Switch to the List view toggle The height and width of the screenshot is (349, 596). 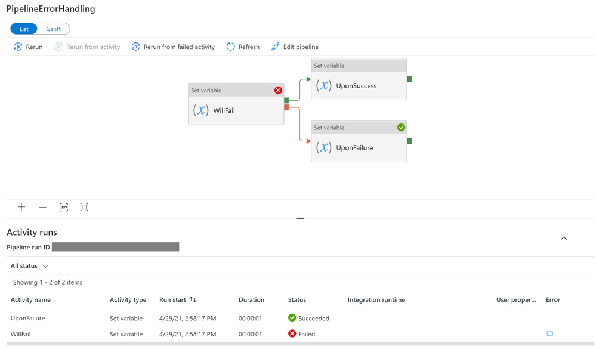pyautogui.click(x=24, y=29)
